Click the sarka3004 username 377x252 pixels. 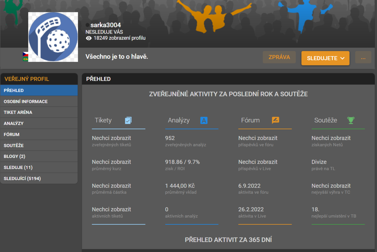[105, 25]
